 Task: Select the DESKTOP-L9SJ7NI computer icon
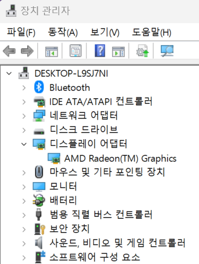point(24,73)
